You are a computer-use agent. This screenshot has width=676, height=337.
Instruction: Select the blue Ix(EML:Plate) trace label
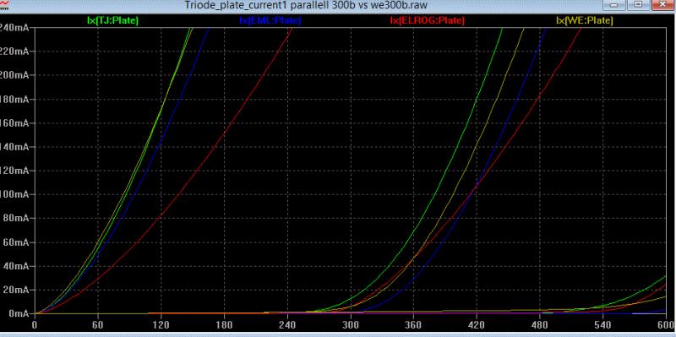click(270, 20)
